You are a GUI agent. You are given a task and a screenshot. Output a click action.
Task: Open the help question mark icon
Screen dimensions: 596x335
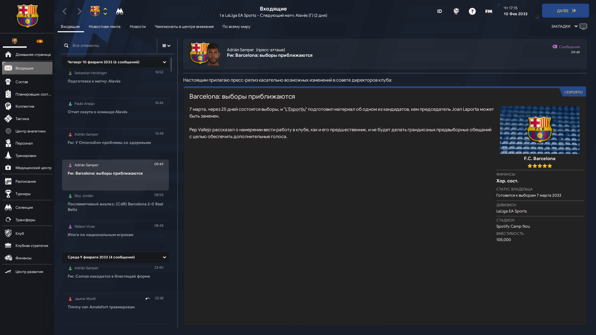[472, 11]
